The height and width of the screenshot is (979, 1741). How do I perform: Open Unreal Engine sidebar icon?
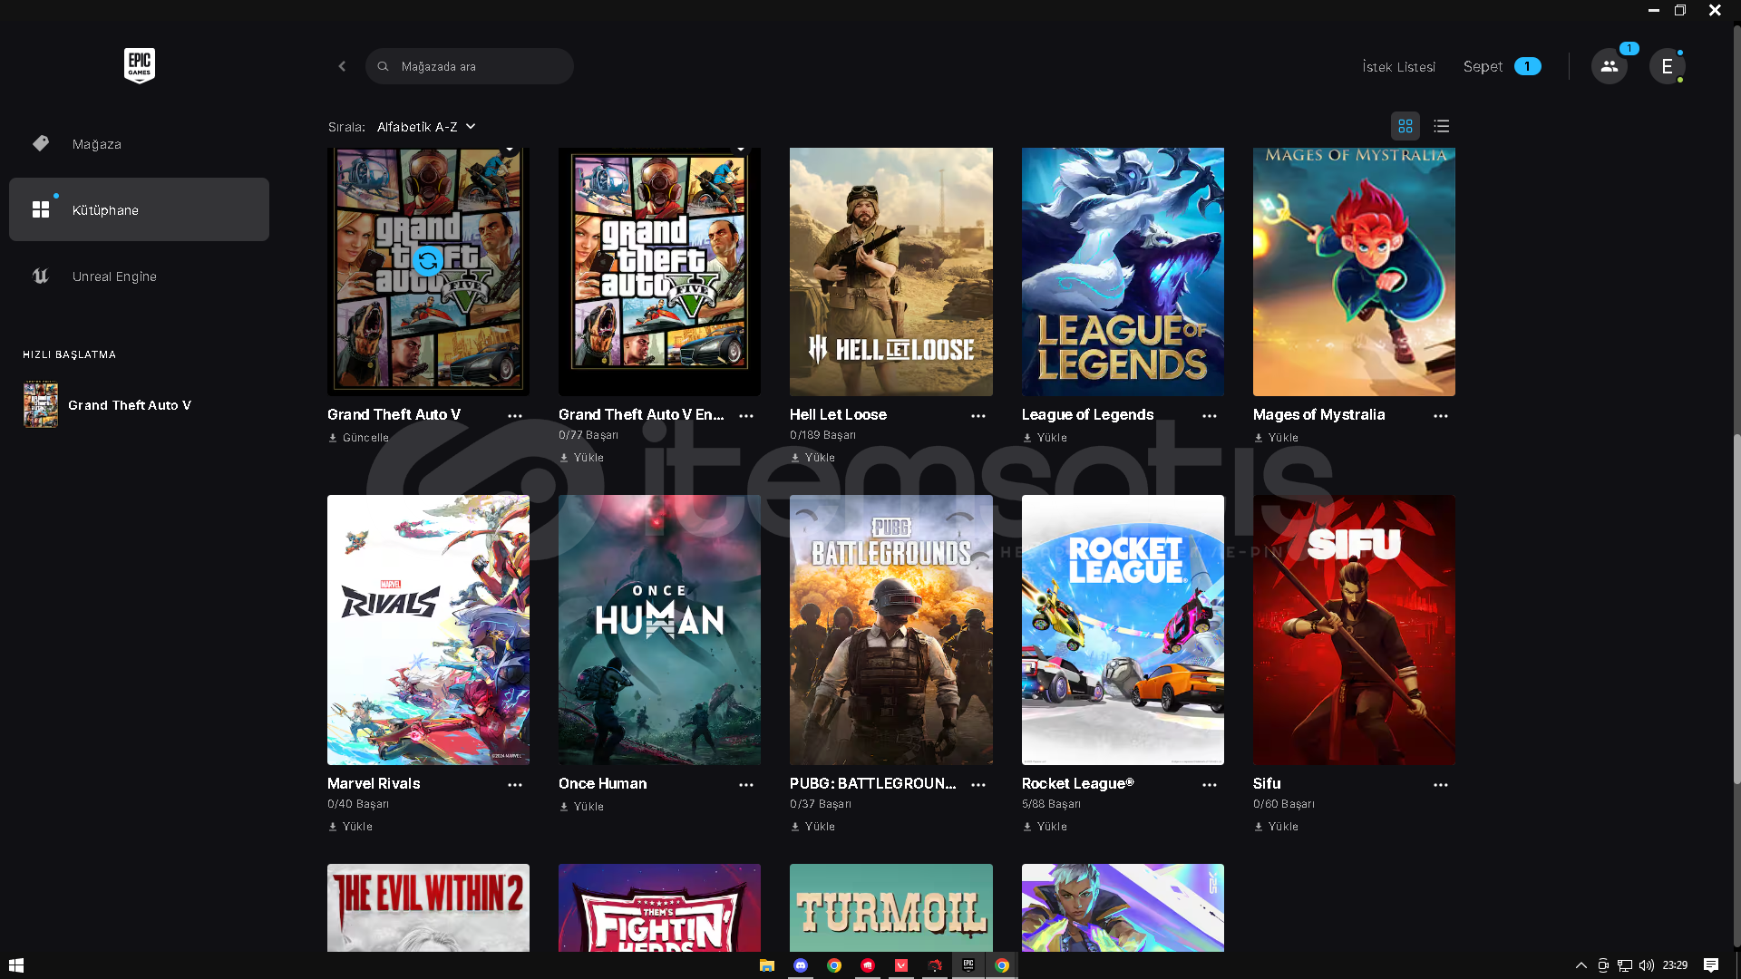41,276
